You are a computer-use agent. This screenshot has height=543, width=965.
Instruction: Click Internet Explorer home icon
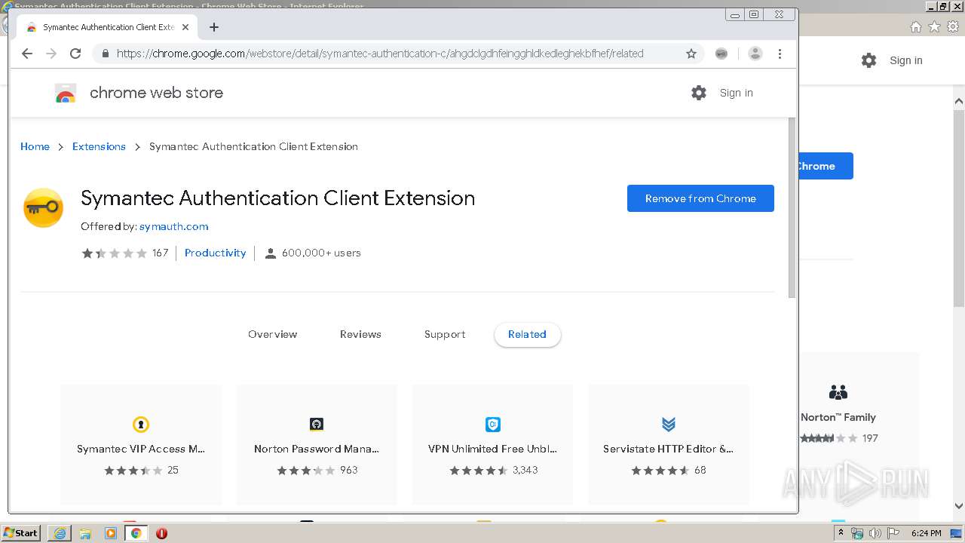click(x=915, y=27)
